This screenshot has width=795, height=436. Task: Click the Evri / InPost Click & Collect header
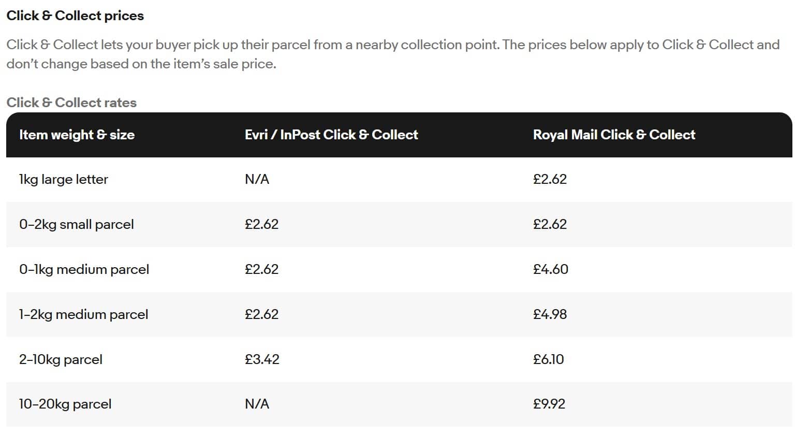(331, 135)
